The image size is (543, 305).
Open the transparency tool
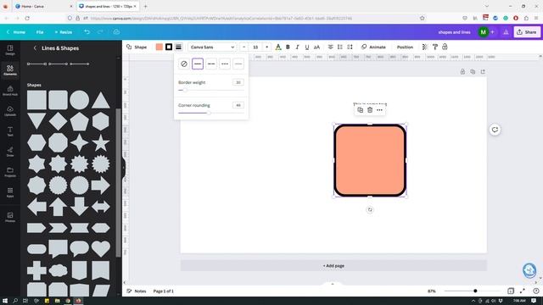click(x=425, y=47)
